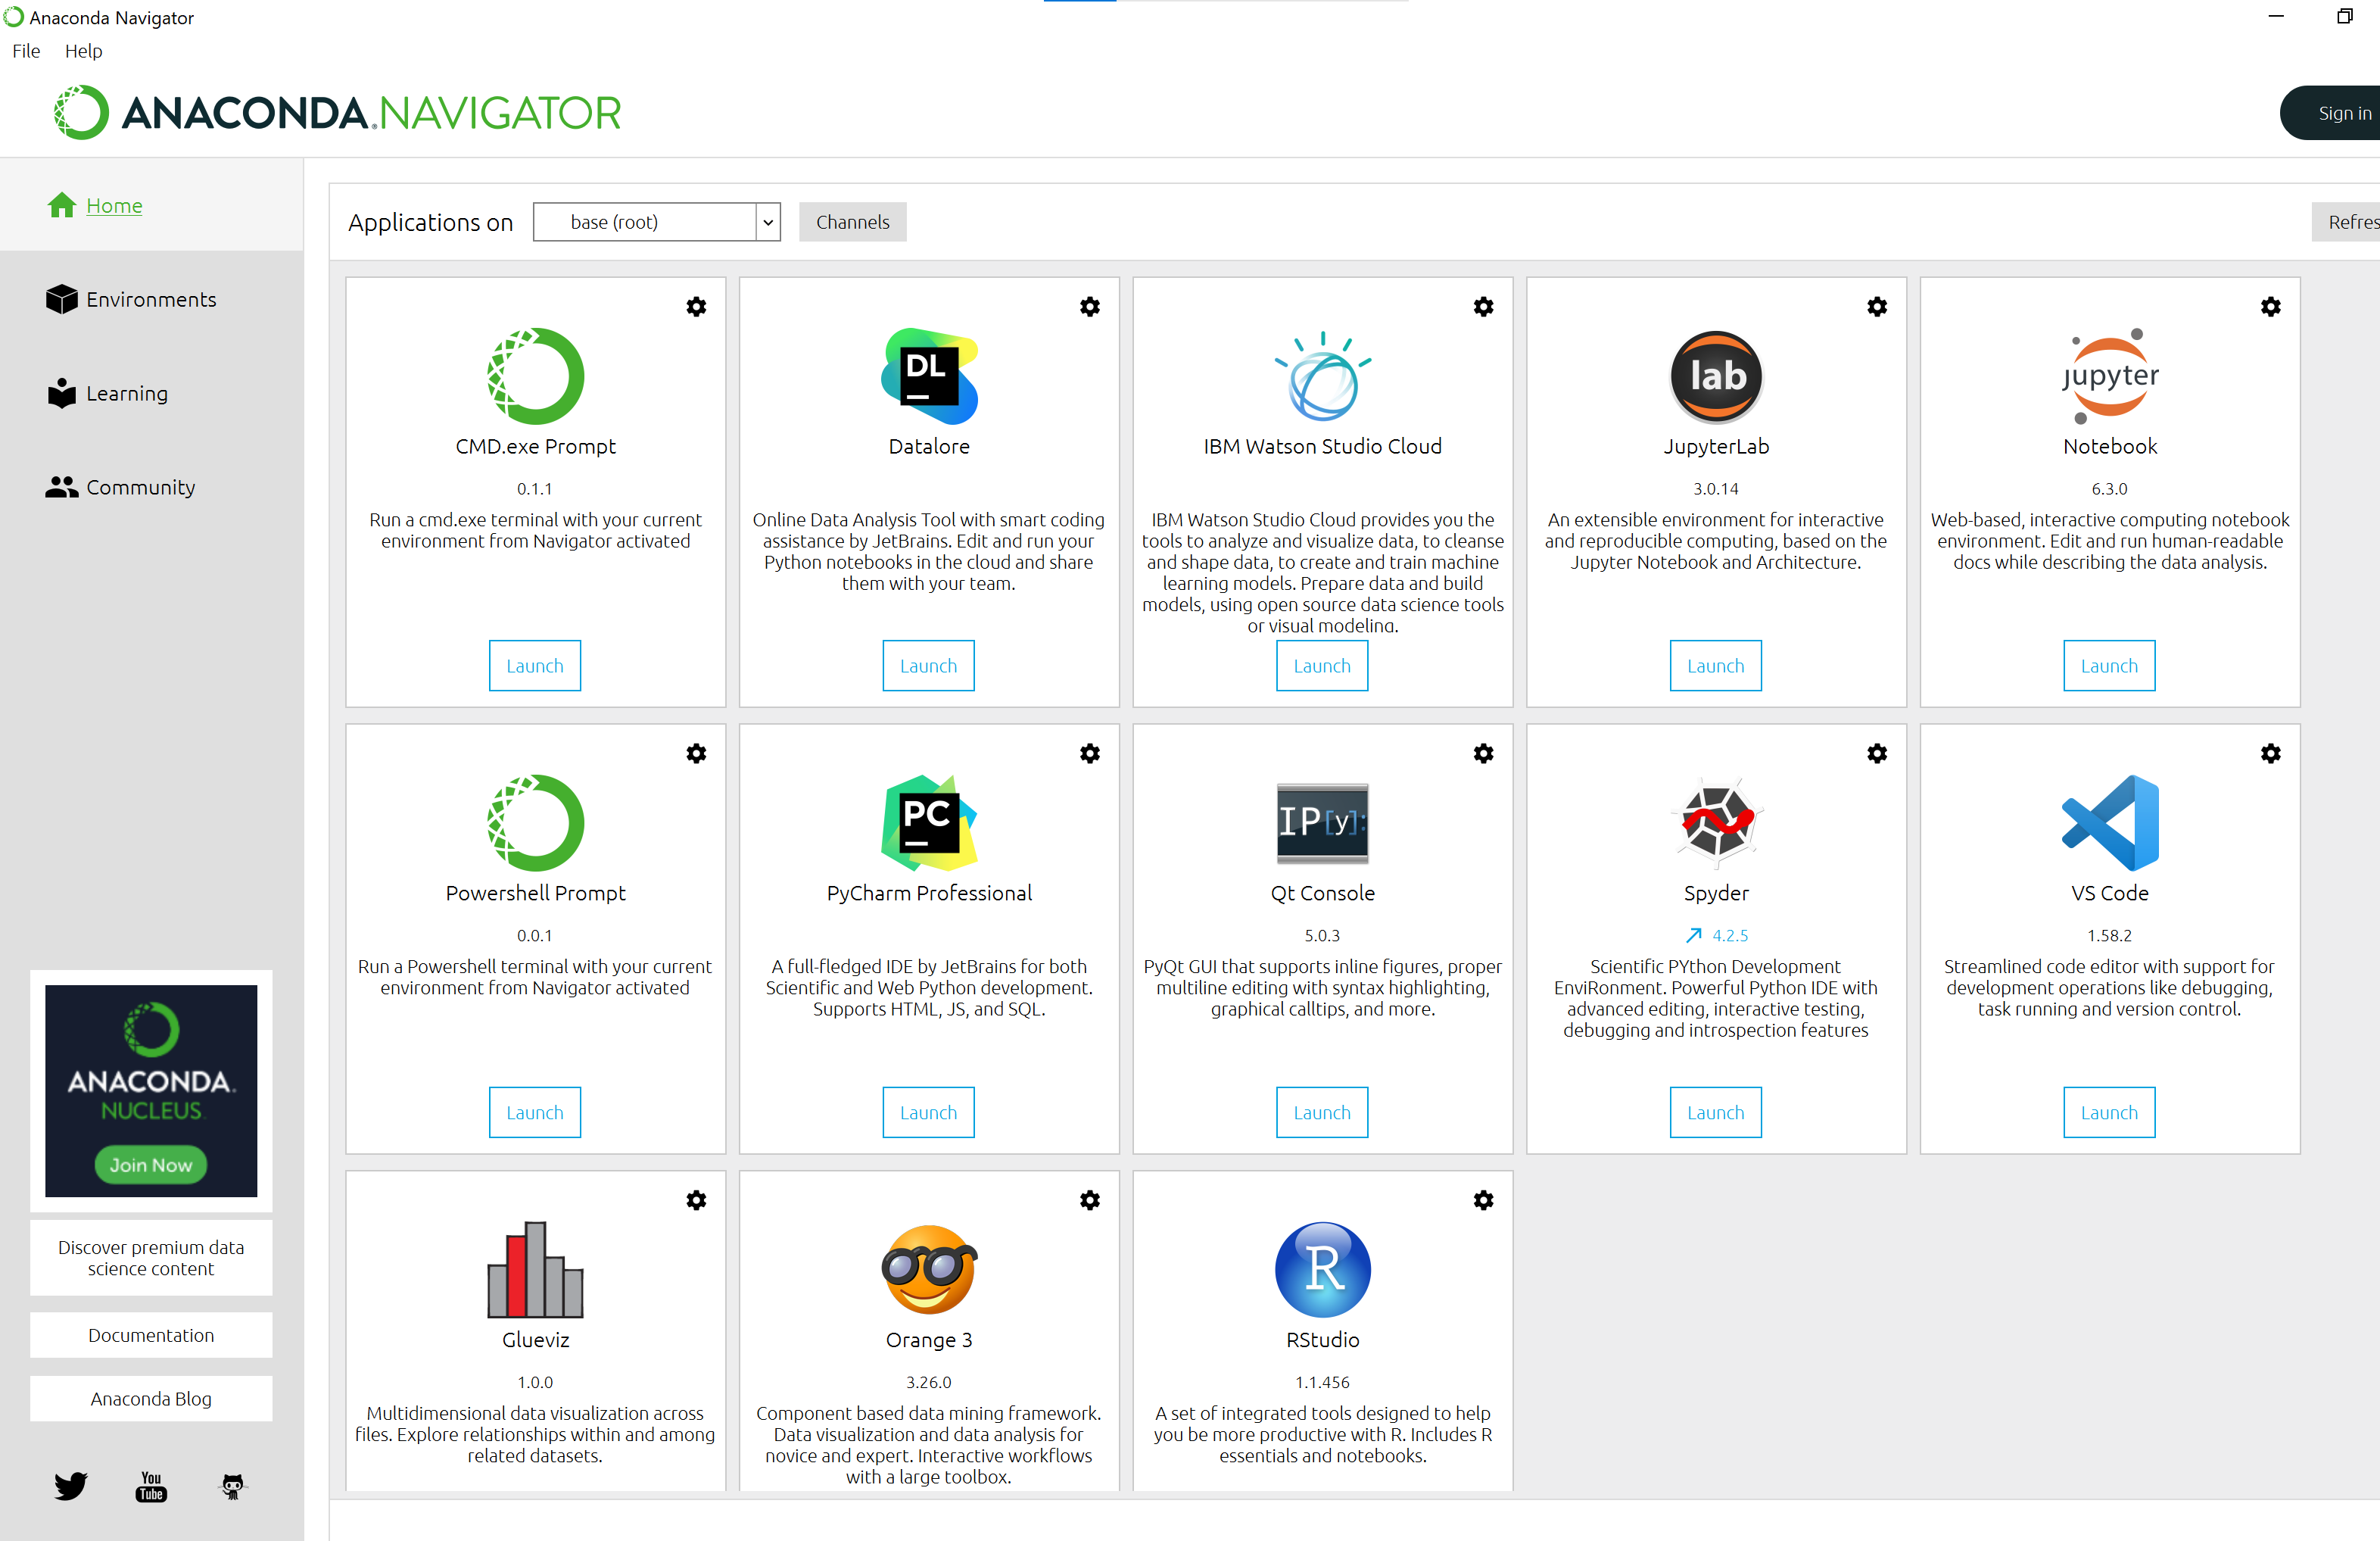
Task: Click the Qt Console 5.0.3 version text
Action: pos(1322,936)
